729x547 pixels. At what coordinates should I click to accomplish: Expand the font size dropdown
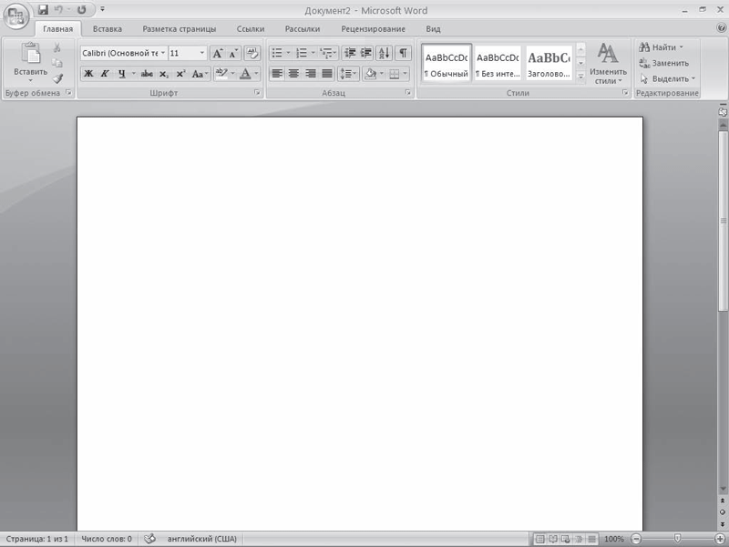click(x=202, y=53)
